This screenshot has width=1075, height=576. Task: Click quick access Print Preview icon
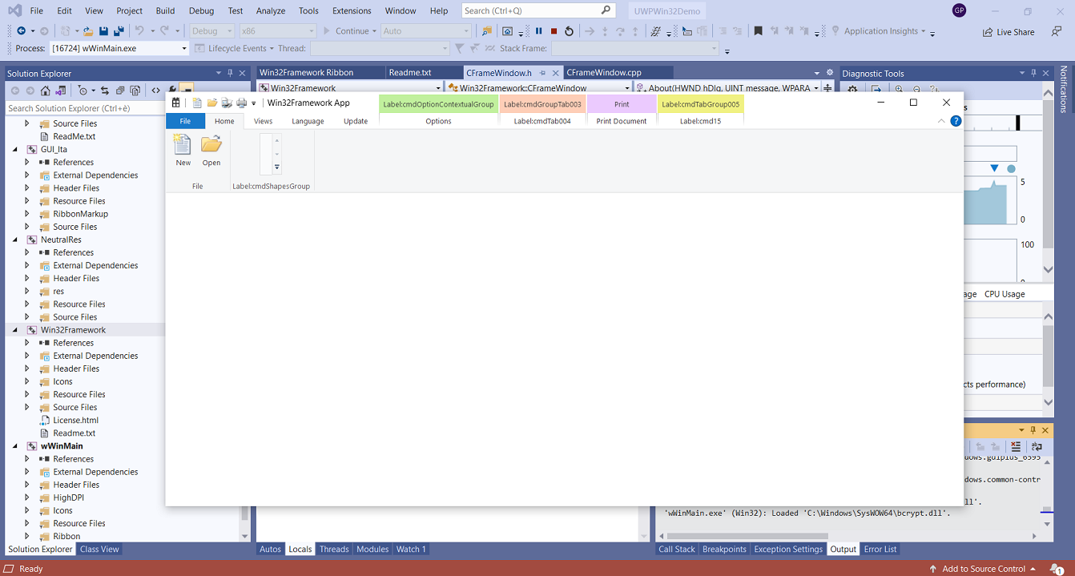227,103
